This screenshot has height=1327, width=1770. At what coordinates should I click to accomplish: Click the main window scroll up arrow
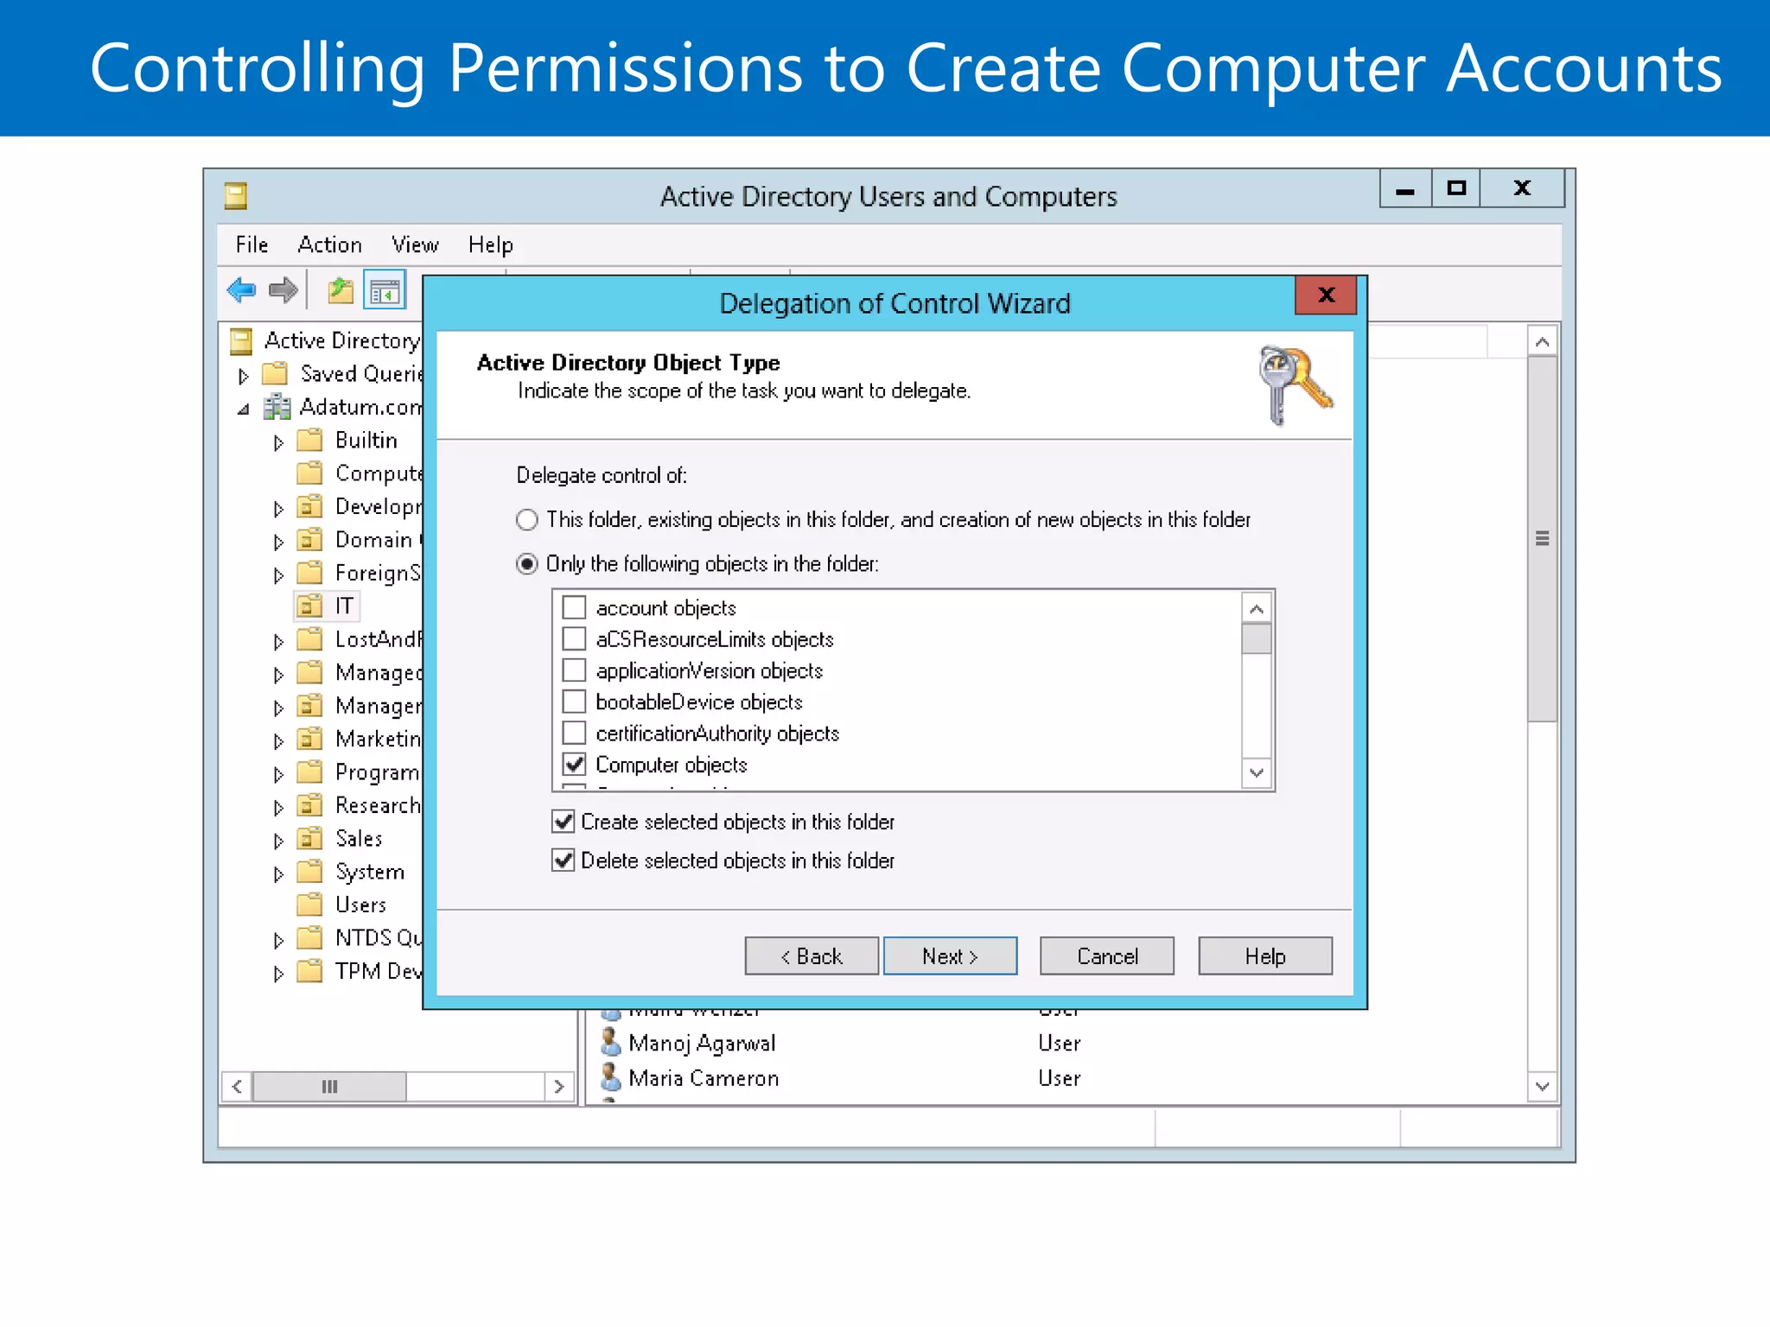coord(1543,342)
